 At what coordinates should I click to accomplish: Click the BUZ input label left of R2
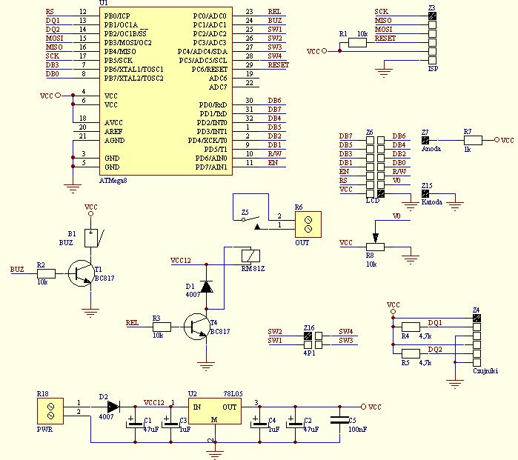(x=17, y=269)
